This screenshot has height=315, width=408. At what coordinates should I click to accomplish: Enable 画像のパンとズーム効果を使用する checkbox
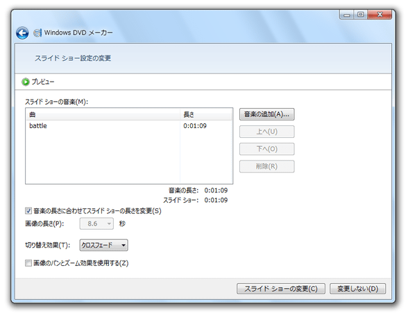tap(28, 263)
